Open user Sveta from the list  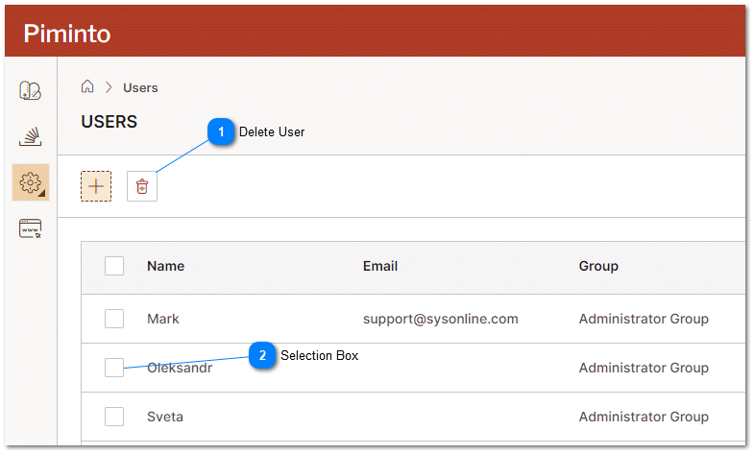[165, 417]
